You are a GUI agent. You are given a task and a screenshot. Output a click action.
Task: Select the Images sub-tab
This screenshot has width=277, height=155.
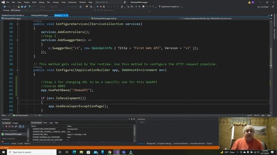coord(15,123)
